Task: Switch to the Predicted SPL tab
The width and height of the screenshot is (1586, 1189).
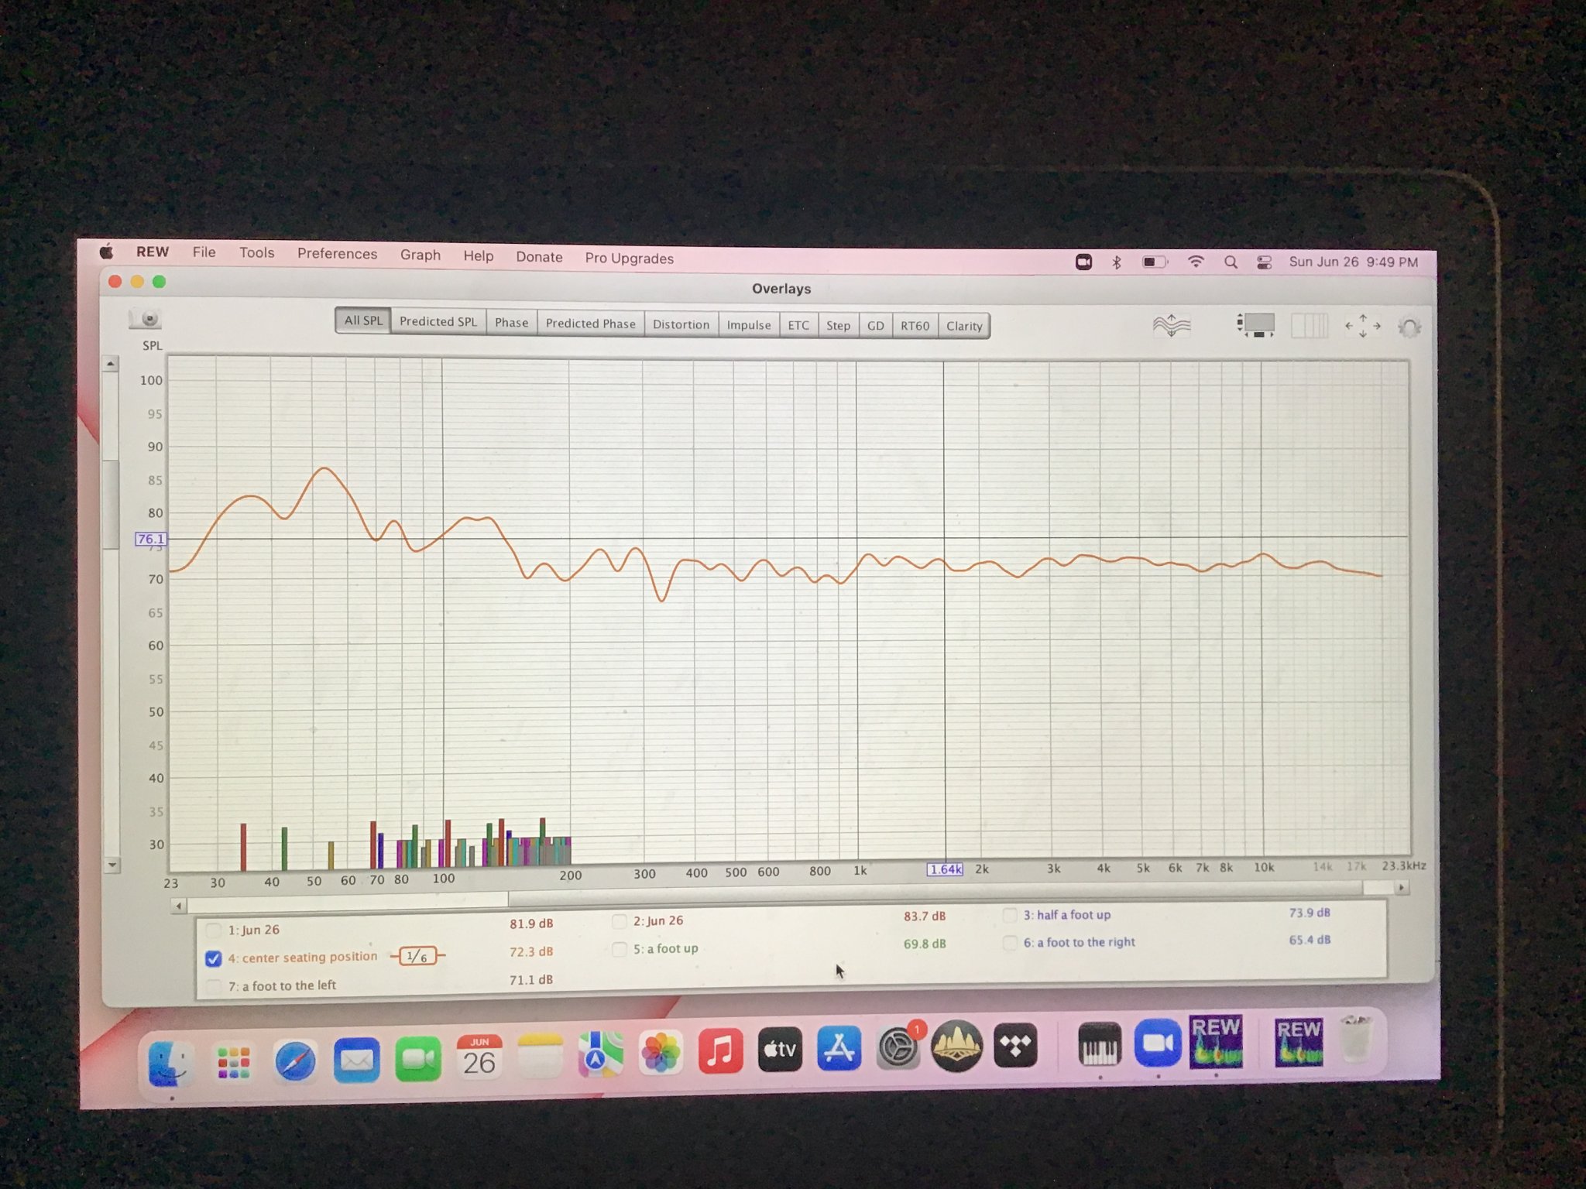Action: 438,321
